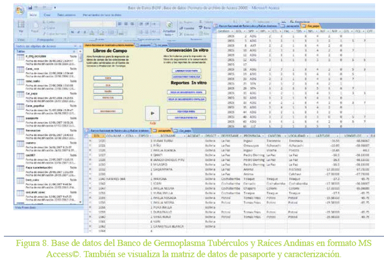384x261 pixels.
Task: Open 'Todos los objetos de Access' dropdown
Action: [x=76, y=45]
